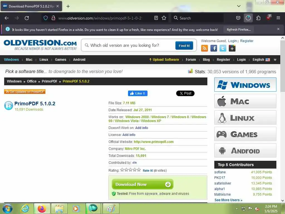Viewport: 285px width, 214px height.
Task: Click Office in the breadcrumb
Action: [32, 81]
